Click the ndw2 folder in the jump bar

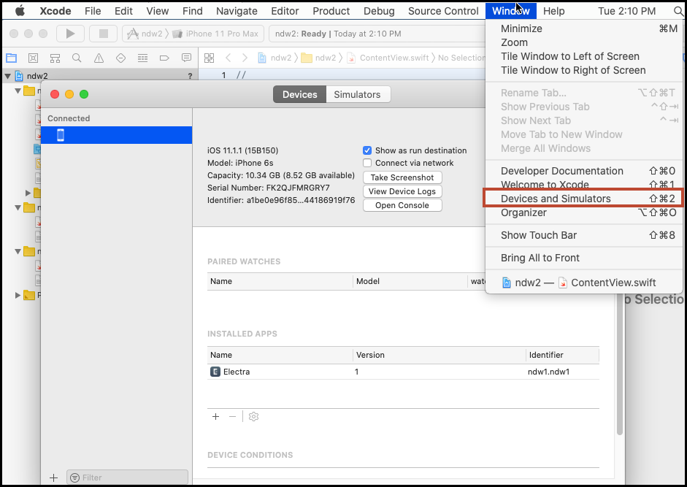point(319,58)
